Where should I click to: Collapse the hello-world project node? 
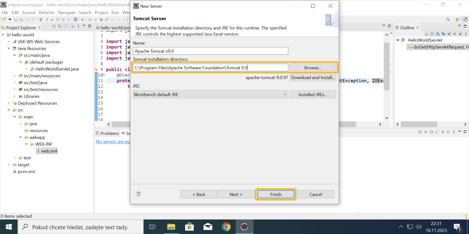[x=3, y=35]
